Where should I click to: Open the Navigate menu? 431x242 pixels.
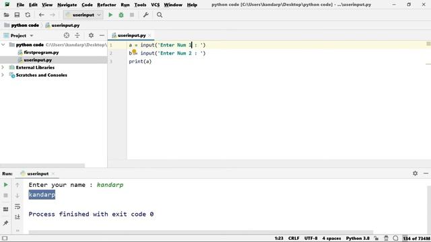[67, 5]
